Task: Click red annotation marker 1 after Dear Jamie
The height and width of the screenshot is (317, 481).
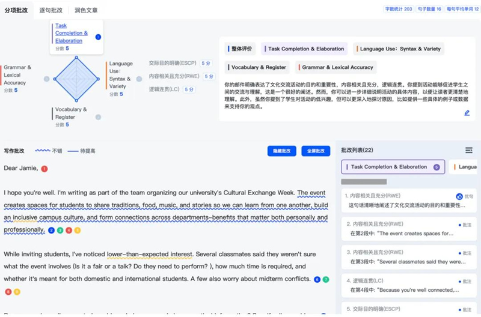Action: point(44,169)
